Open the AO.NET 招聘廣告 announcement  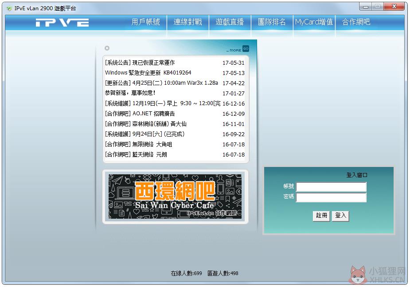coord(140,114)
